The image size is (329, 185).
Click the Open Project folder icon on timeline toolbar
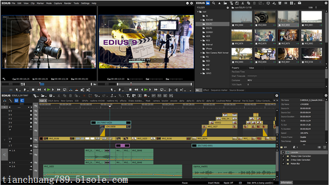click(x=42, y=96)
